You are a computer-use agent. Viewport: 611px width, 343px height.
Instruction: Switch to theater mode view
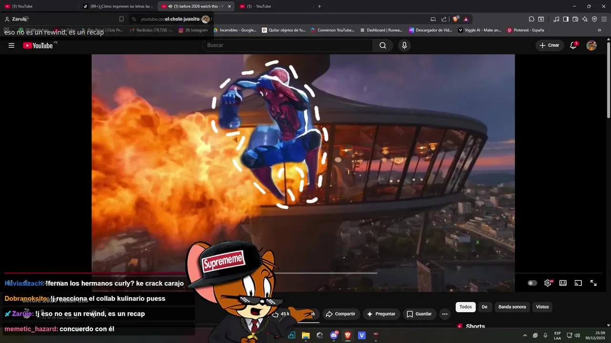[x=563, y=283]
